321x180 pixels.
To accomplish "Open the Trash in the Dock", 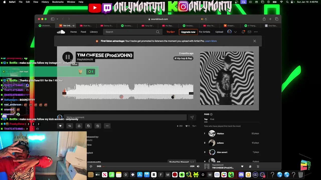I will [300, 175].
